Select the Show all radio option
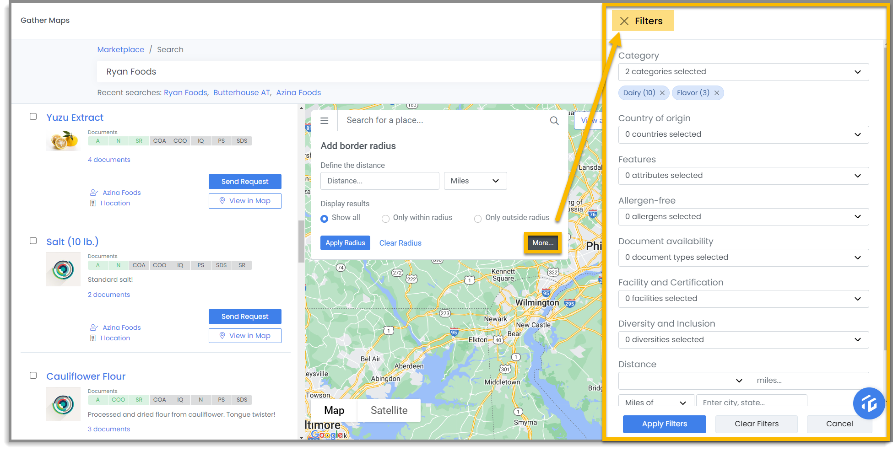Image resolution: width=893 pixels, height=451 pixels. point(324,219)
